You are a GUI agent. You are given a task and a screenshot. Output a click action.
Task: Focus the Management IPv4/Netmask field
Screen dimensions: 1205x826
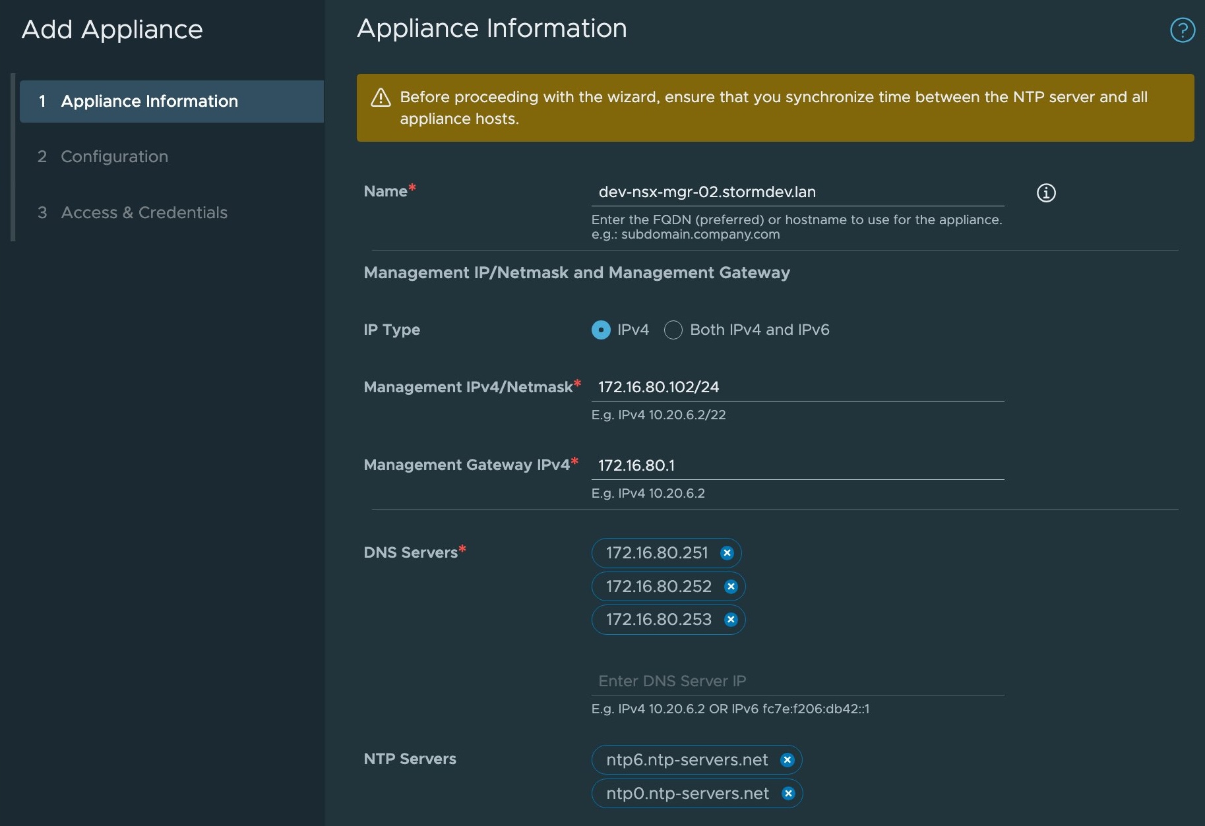click(797, 387)
